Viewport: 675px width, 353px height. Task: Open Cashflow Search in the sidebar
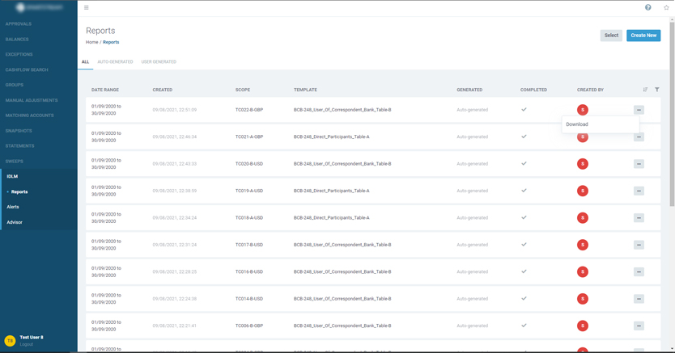27,69
